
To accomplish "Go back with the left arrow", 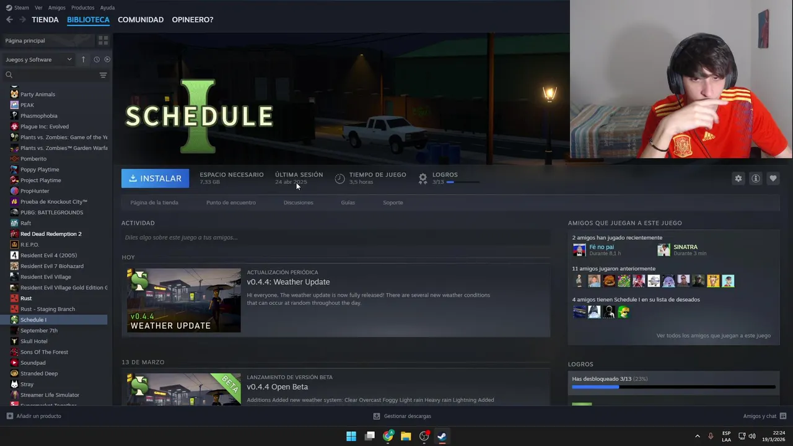I will 9,20.
